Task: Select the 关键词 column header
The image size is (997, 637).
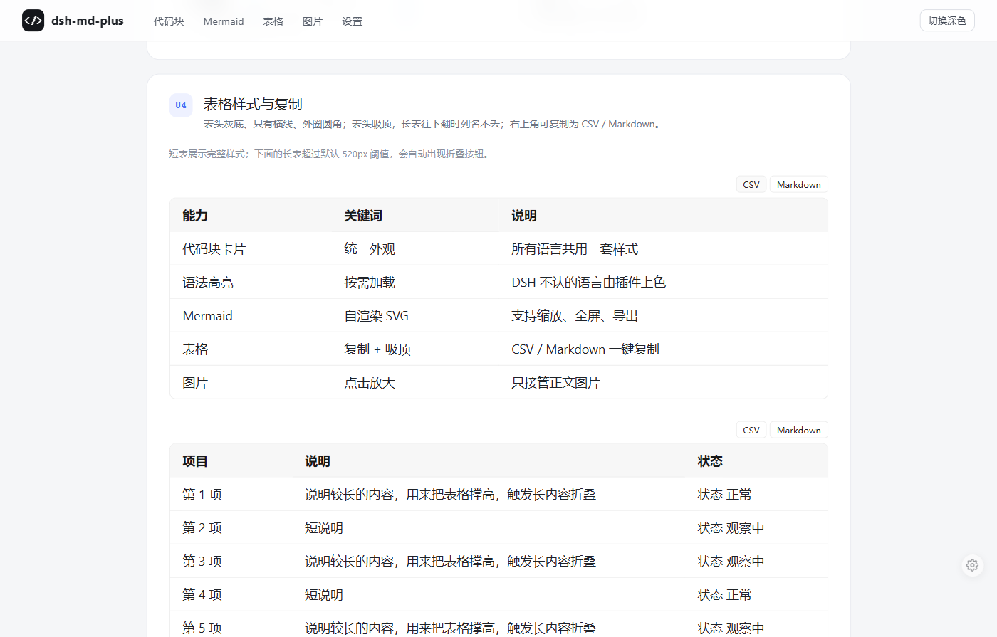Action: [x=415, y=215]
